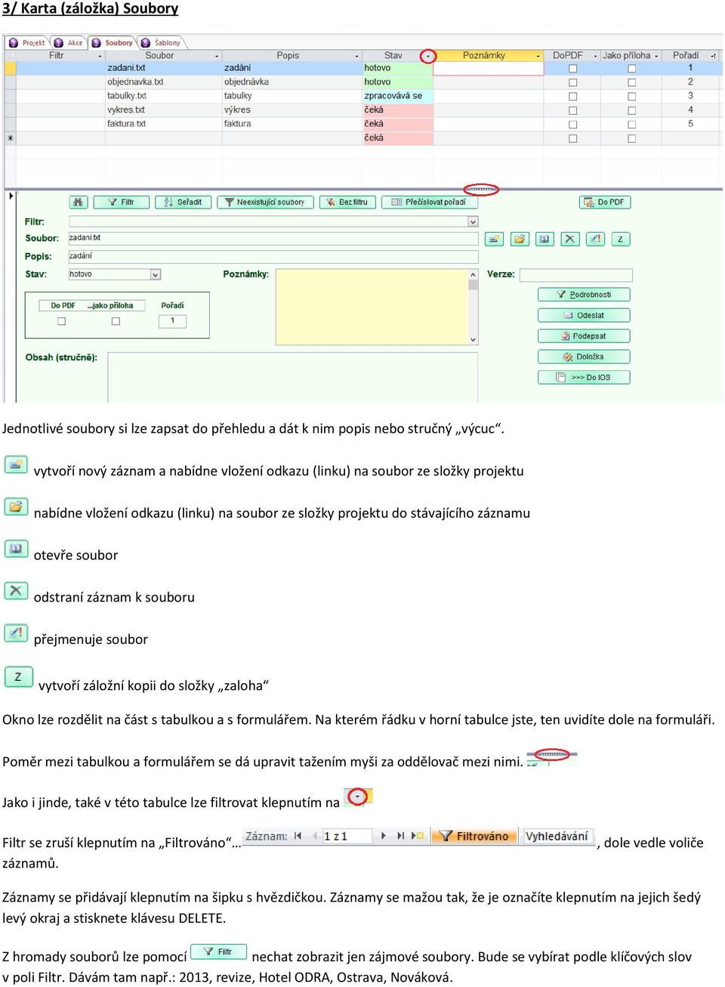The width and height of the screenshot is (725, 987).
Task: Open the DoPDF column header dropdown arrow
Action: tap(595, 56)
